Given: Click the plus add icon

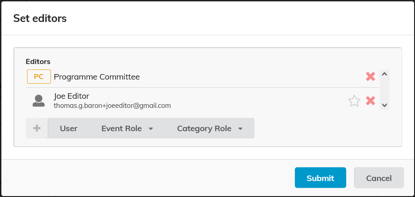Looking at the screenshot, I should point(37,128).
